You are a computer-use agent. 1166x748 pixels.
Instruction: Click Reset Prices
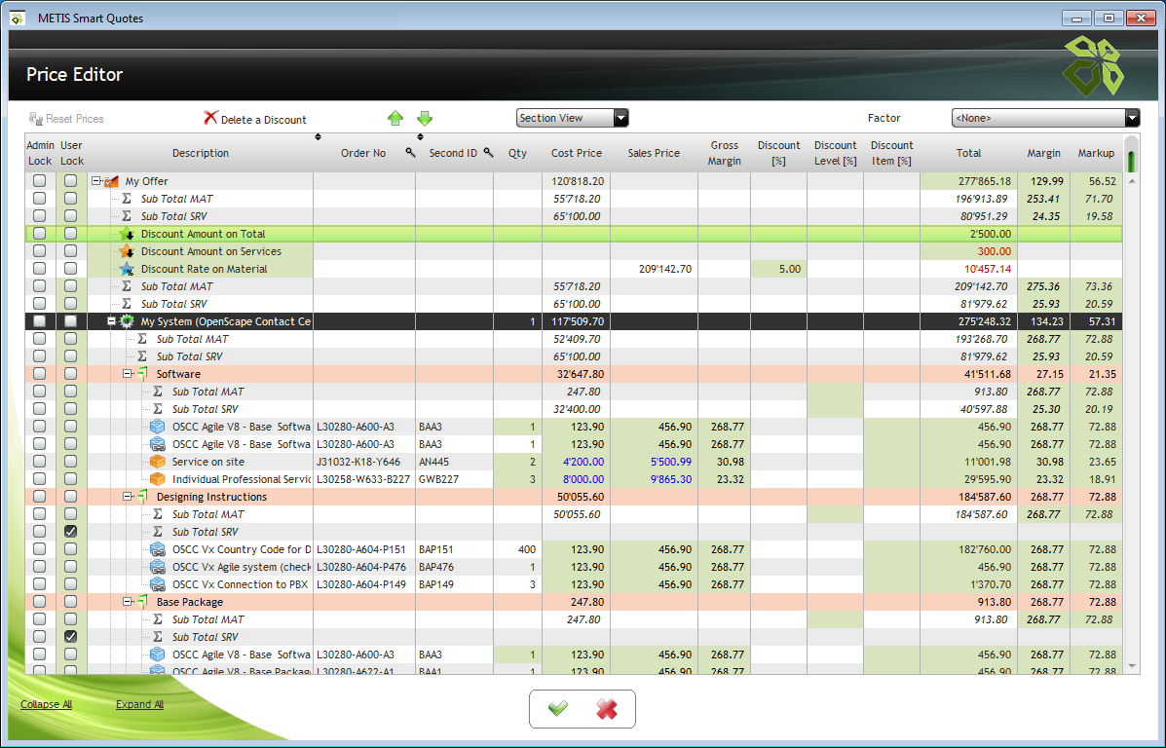(x=66, y=119)
